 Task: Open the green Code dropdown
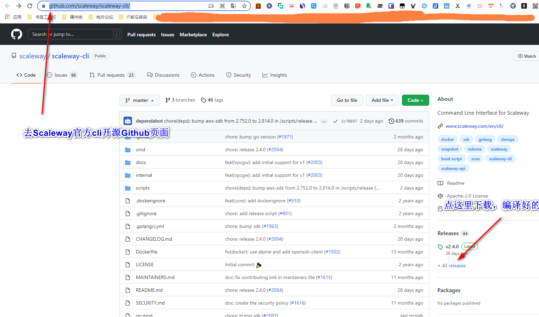[x=415, y=100]
